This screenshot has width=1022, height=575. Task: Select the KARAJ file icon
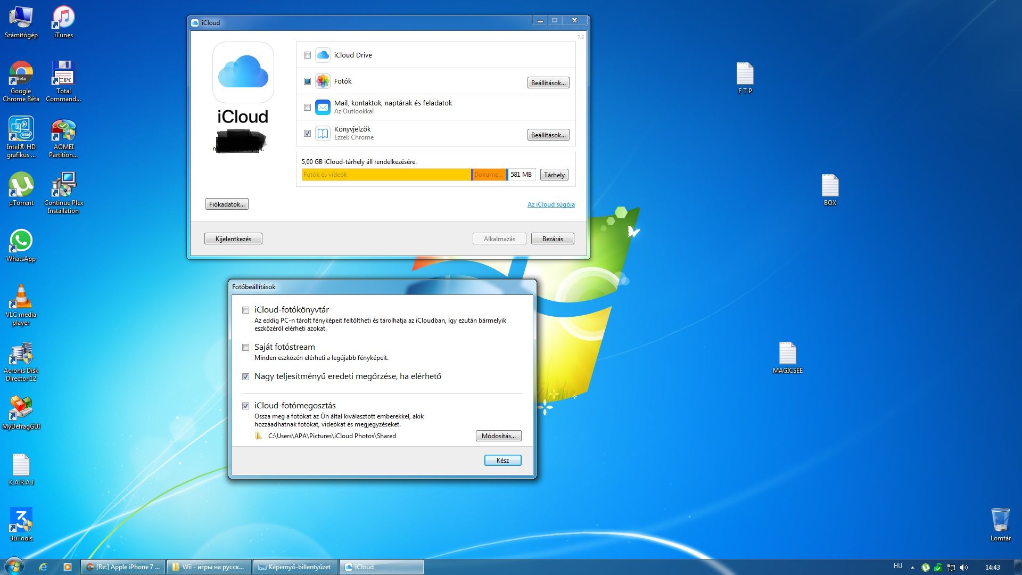tap(21, 469)
